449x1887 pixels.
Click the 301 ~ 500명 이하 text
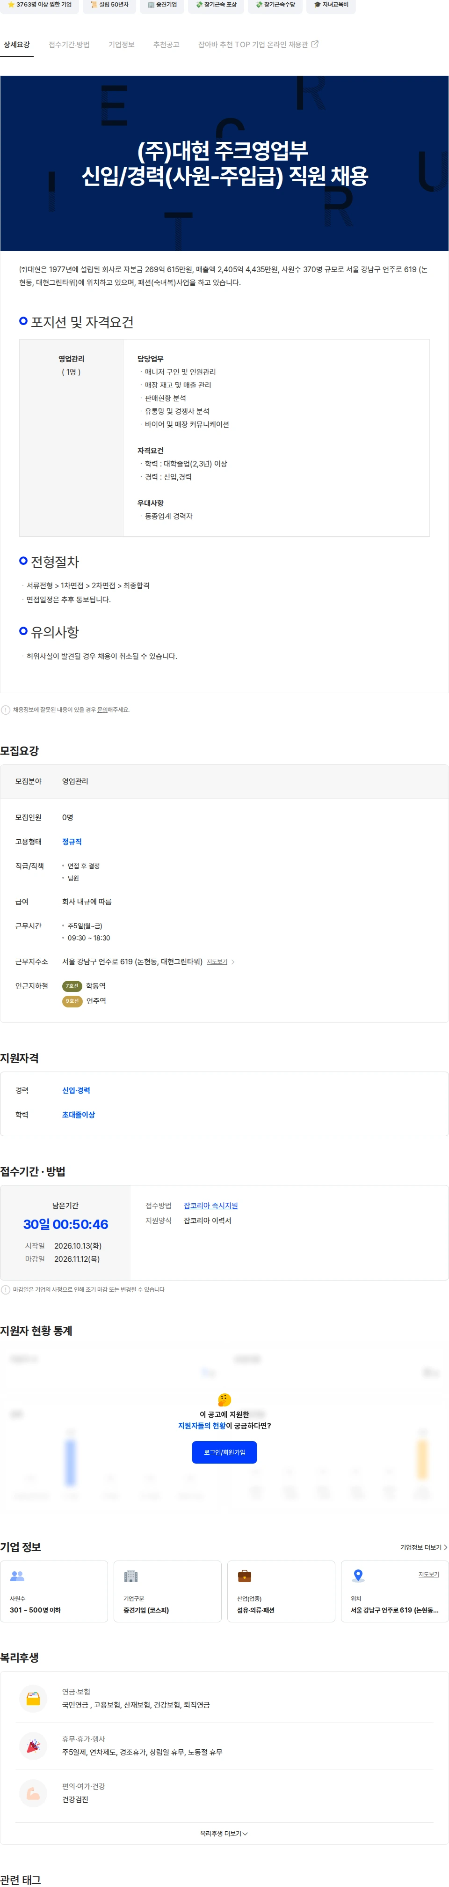[x=35, y=1610]
